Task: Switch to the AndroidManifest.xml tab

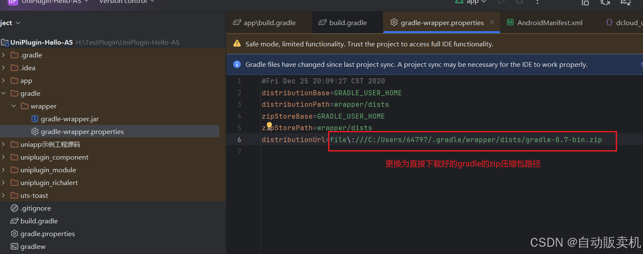Action: coord(550,23)
